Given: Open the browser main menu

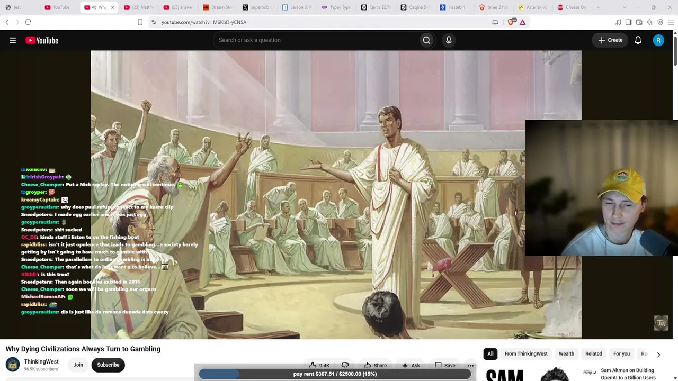Looking at the screenshot, I should [671, 22].
